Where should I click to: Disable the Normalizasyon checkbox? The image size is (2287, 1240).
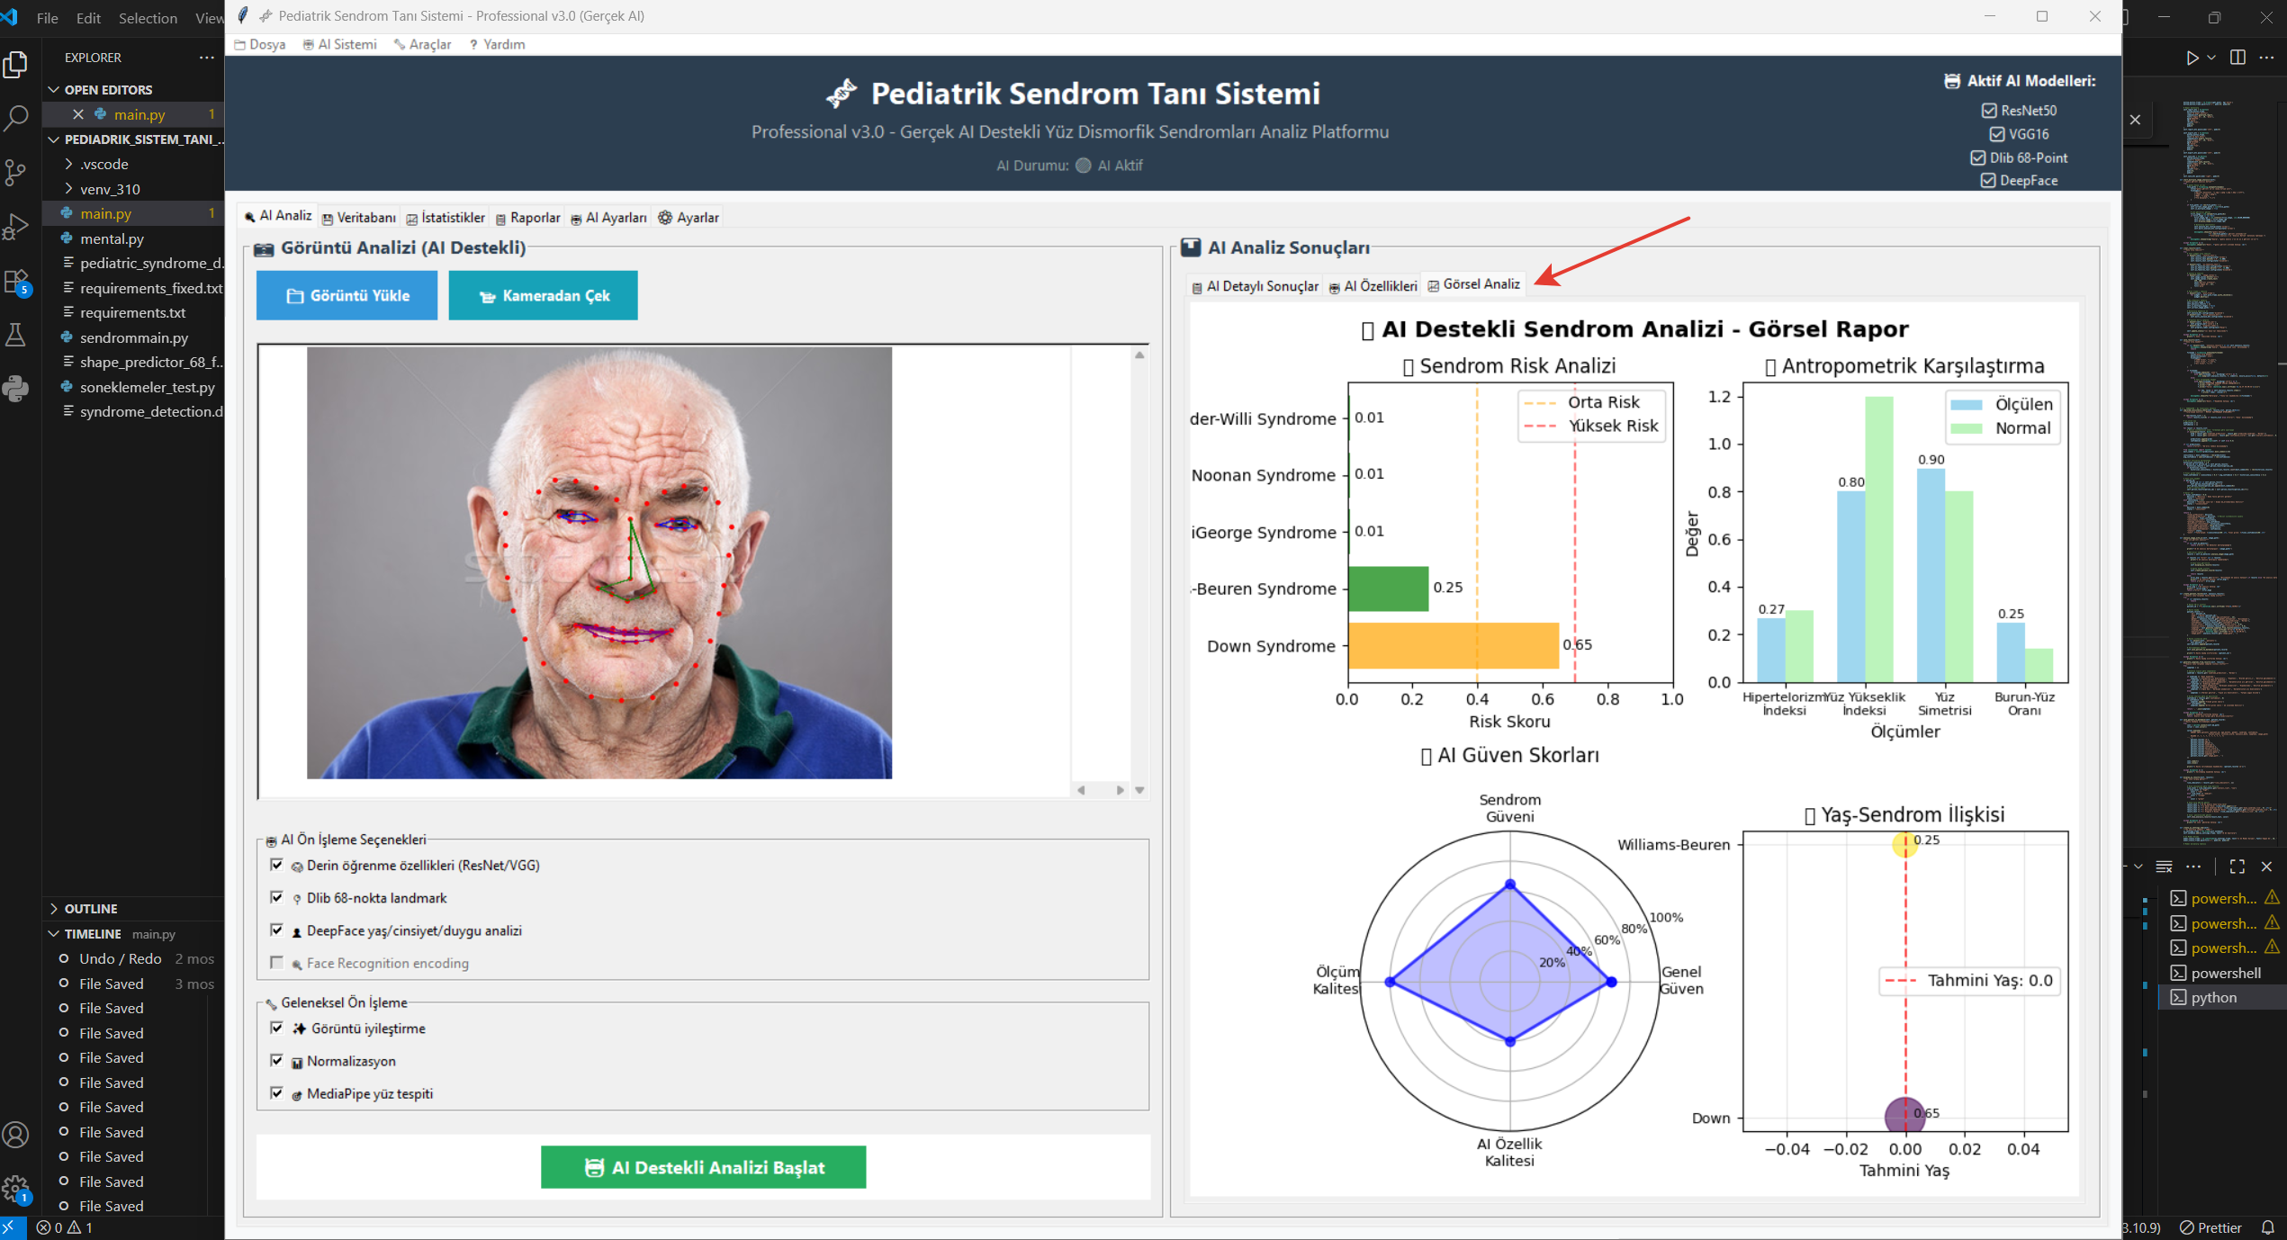coord(277,1060)
